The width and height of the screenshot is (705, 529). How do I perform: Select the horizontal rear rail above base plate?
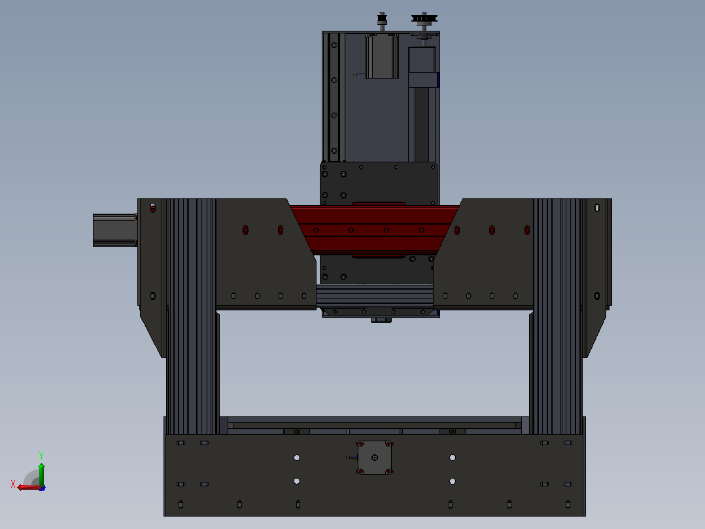(x=375, y=425)
